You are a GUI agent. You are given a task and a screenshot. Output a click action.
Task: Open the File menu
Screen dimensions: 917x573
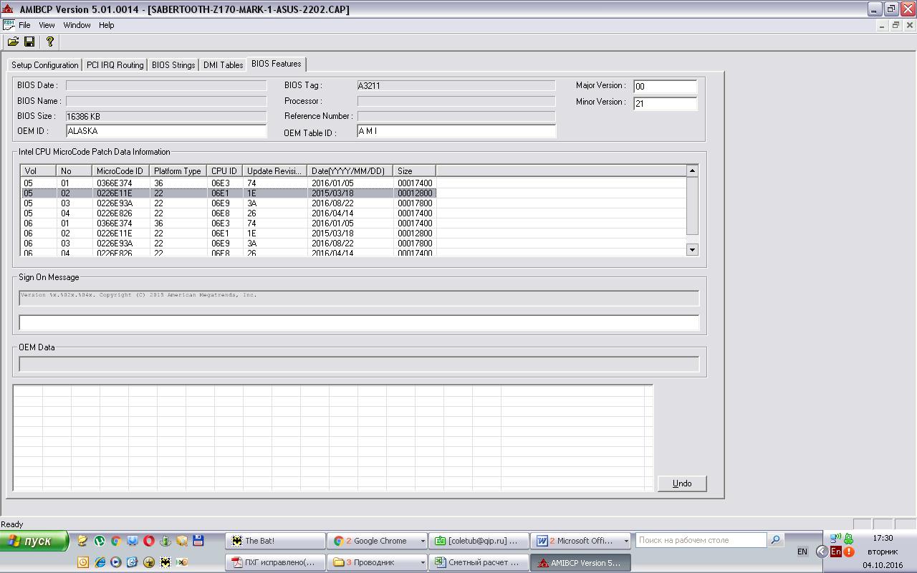24,25
